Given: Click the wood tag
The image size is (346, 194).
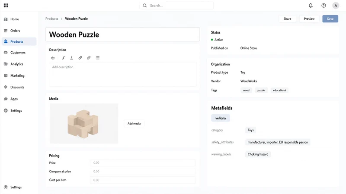Looking at the screenshot, I should (246, 90).
